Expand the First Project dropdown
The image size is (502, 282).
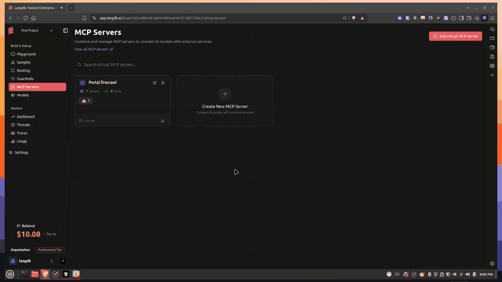(51, 31)
